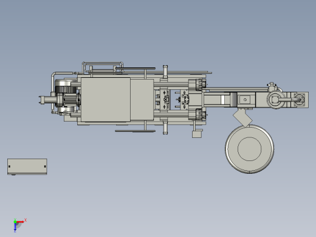Screen dimensions: 316x237
Task: Select the square flange at arm's right end
Action: [300, 100]
